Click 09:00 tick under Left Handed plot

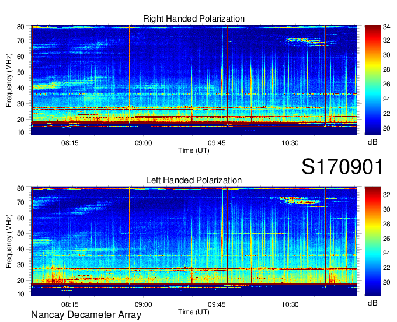(x=143, y=304)
